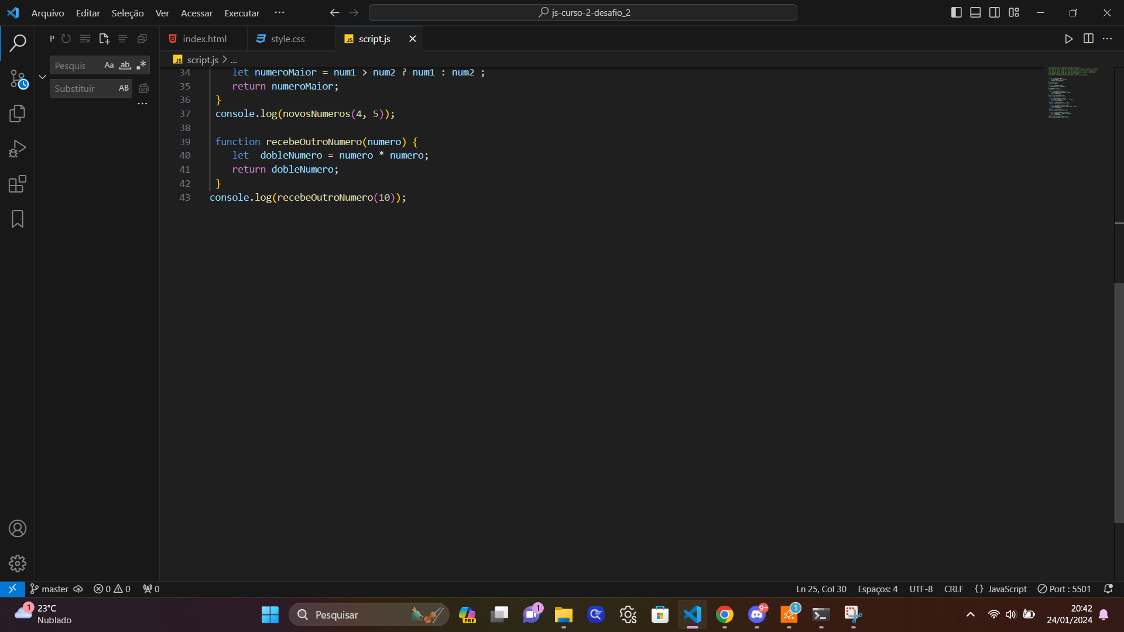Collapse all search results
This screenshot has height=632, width=1124.
point(142,39)
